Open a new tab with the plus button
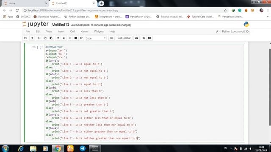 101,3
